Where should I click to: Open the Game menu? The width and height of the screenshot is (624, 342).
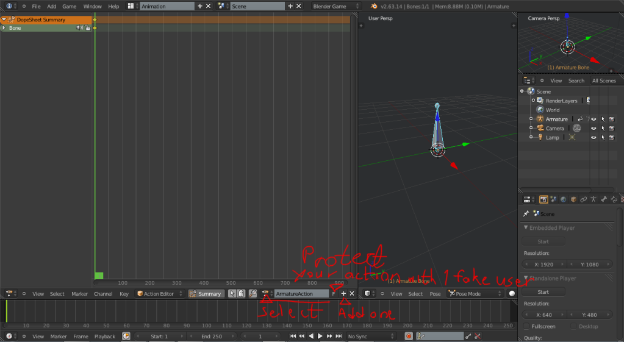pyautogui.click(x=70, y=6)
